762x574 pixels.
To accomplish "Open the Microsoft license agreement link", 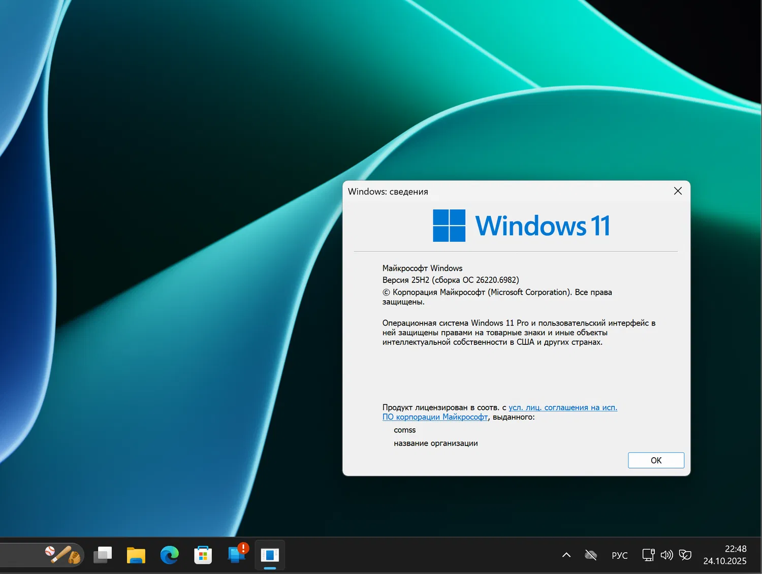I will 563,407.
